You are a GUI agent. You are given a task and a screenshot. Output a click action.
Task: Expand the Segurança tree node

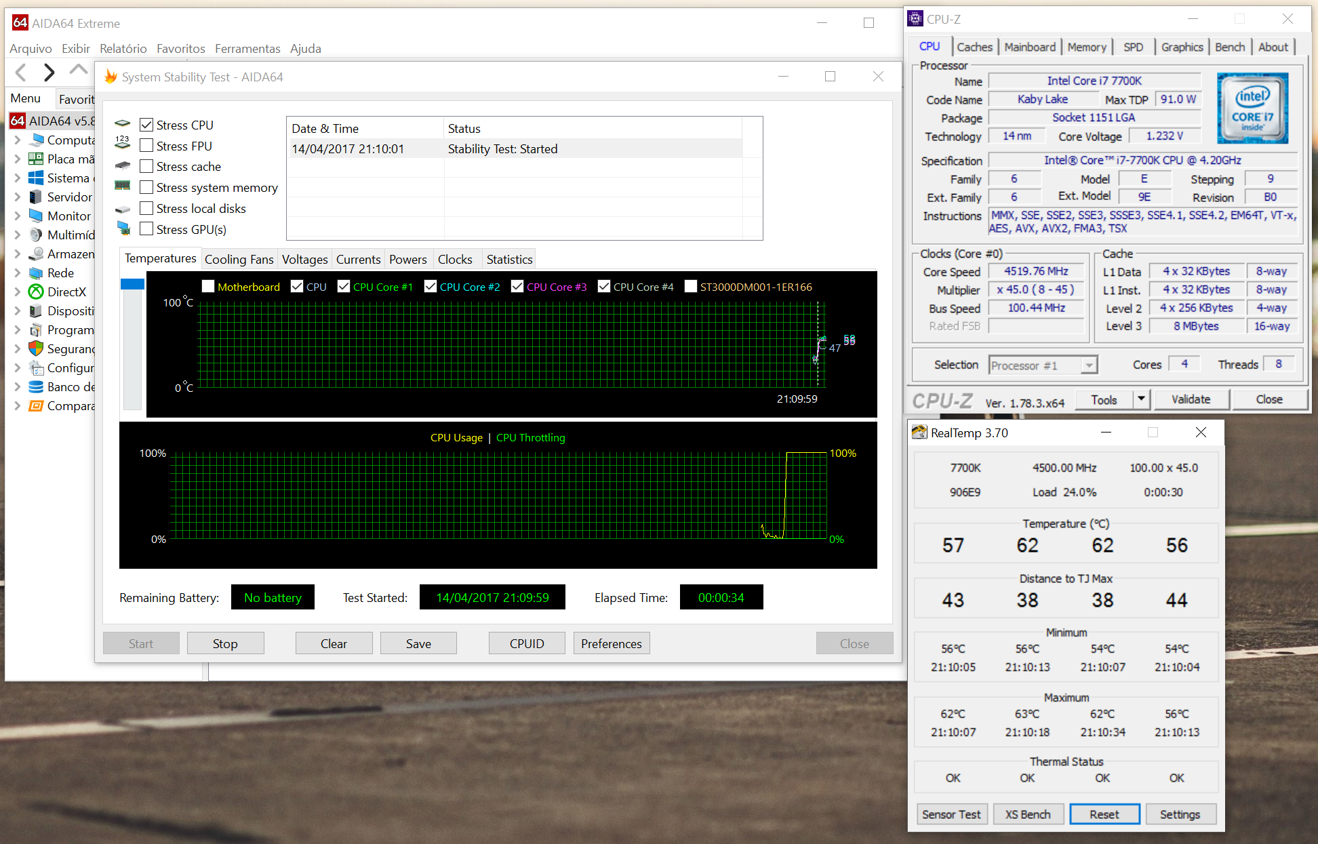pyautogui.click(x=17, y=348)
